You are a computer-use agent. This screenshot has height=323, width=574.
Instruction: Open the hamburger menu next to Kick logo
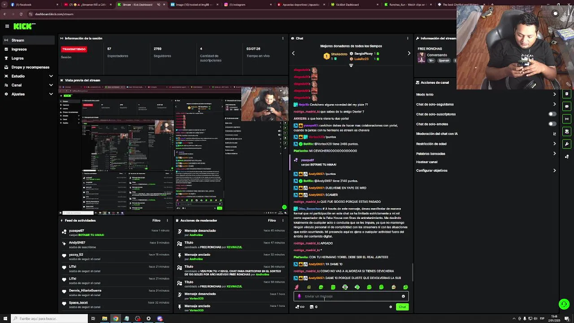7,26
